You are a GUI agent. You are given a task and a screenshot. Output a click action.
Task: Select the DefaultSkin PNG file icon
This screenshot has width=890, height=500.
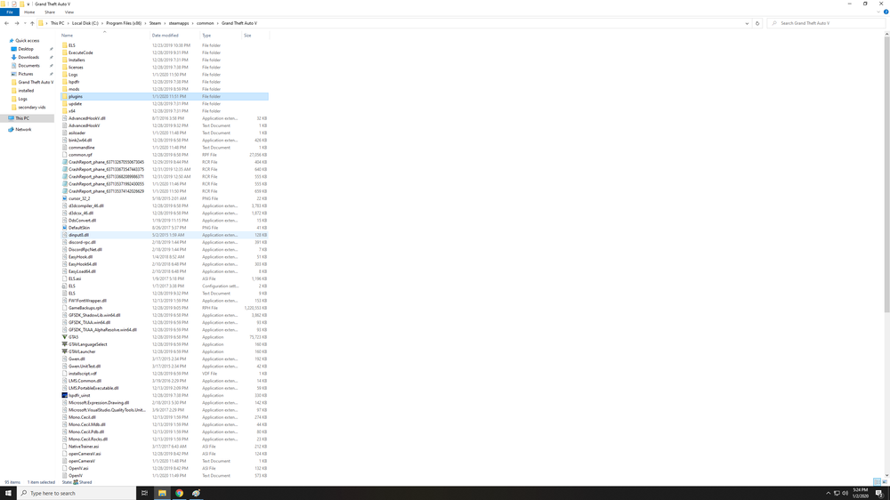(64, 228)
